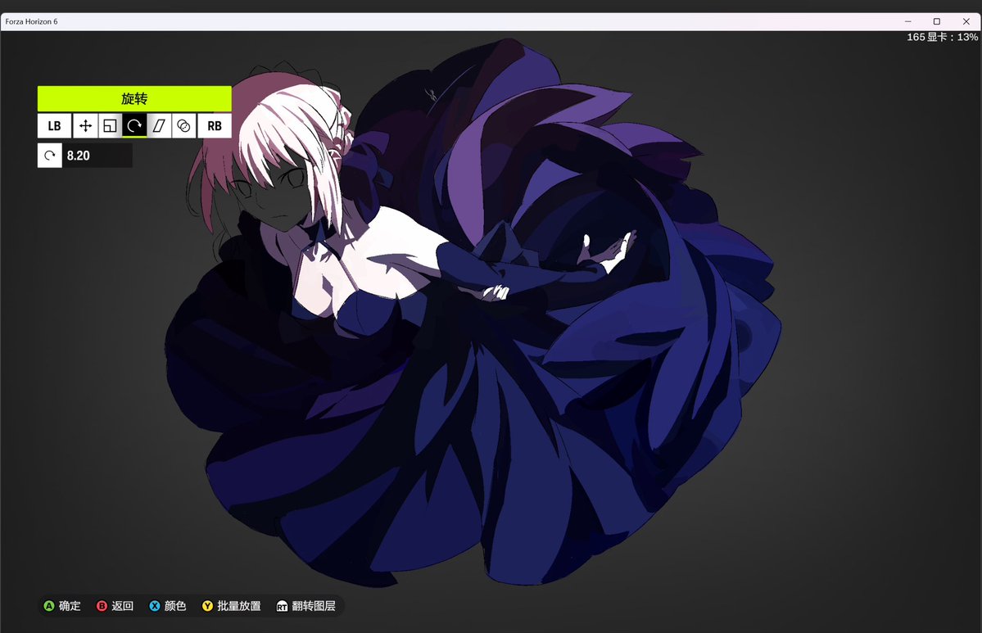This screenshot has width=982, height=633.
Task: Select the move tool icon
Action: [x=85, y=126]
